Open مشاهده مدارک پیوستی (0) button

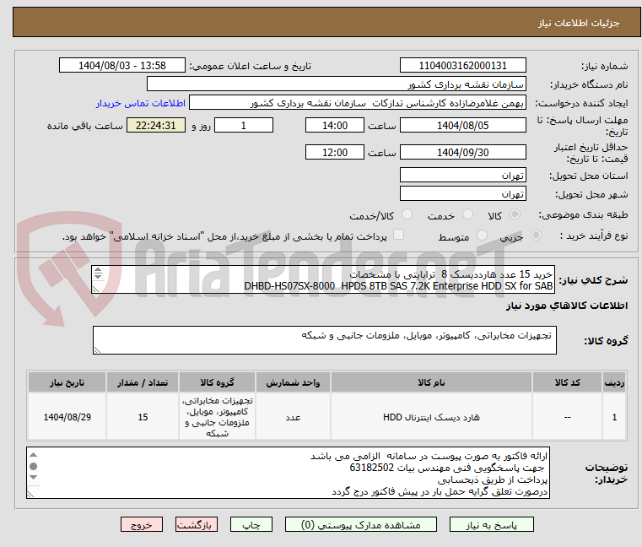(361, 524)
